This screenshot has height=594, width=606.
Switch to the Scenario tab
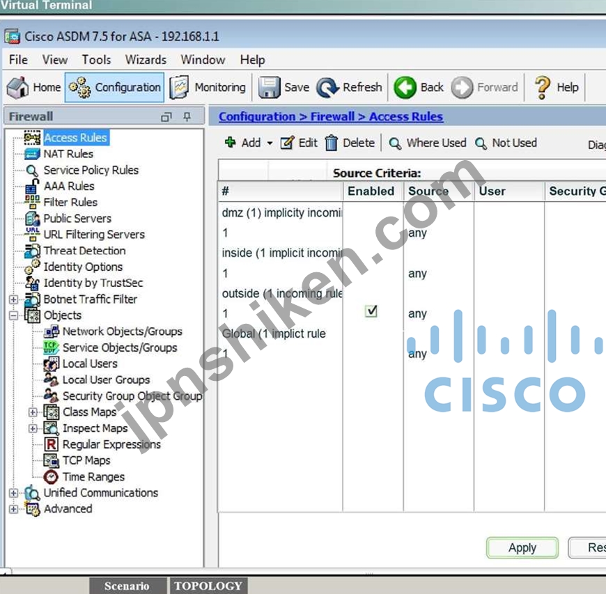point(127,586)
